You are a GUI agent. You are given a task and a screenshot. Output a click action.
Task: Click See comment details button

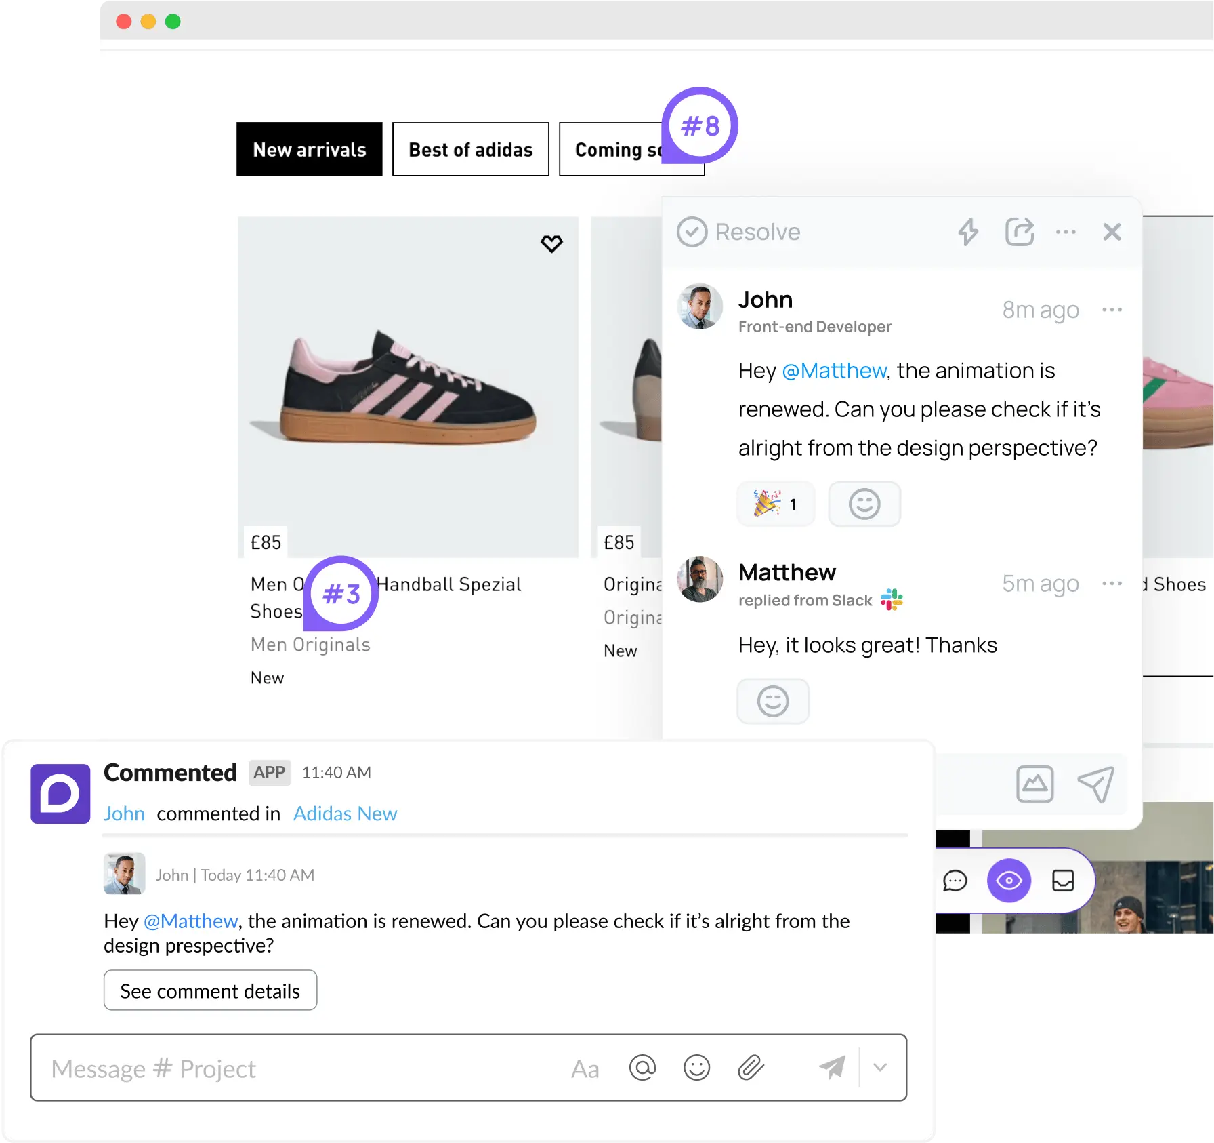(x=210, y=990)
